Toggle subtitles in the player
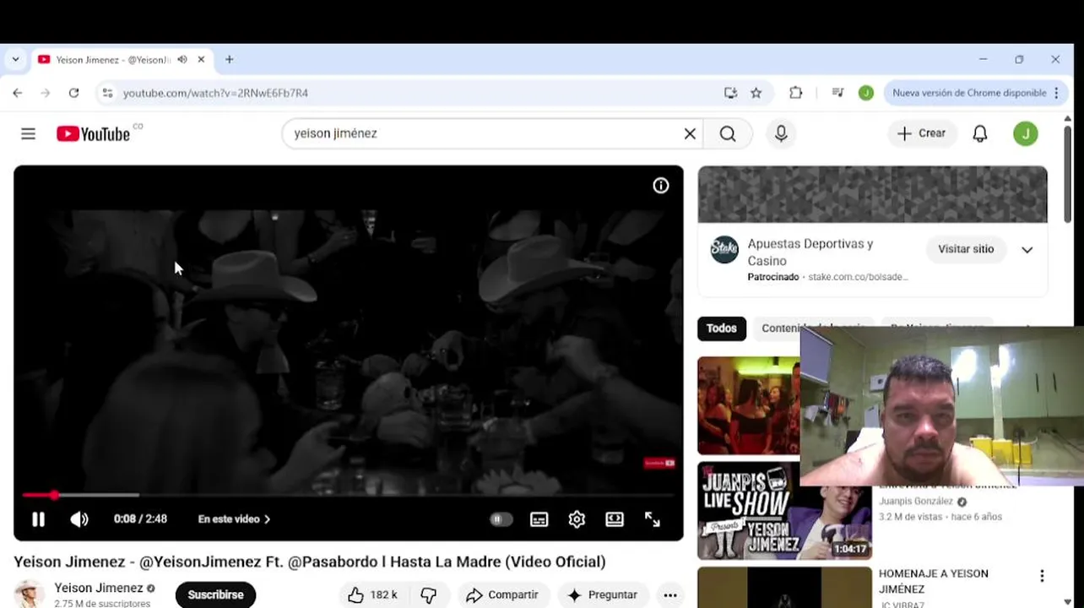This screenshot has width=1084, height=608. 539,519
